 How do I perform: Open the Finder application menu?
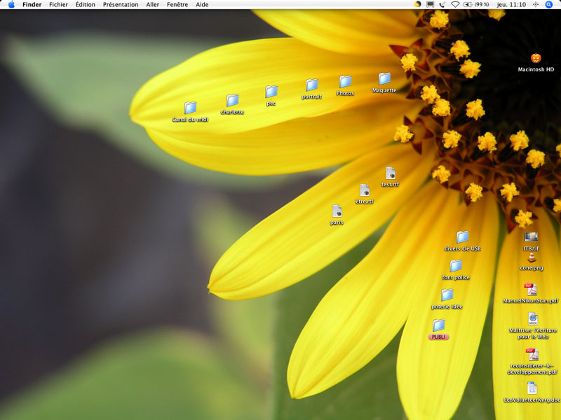32,5
